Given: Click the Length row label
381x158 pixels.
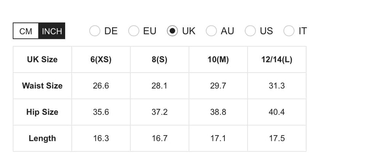Looking at the screenshot, I should tap(42, 139).
